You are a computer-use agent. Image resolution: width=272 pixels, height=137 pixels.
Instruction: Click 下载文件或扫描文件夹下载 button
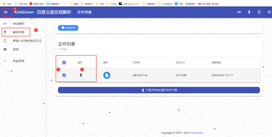coord(159,90)
